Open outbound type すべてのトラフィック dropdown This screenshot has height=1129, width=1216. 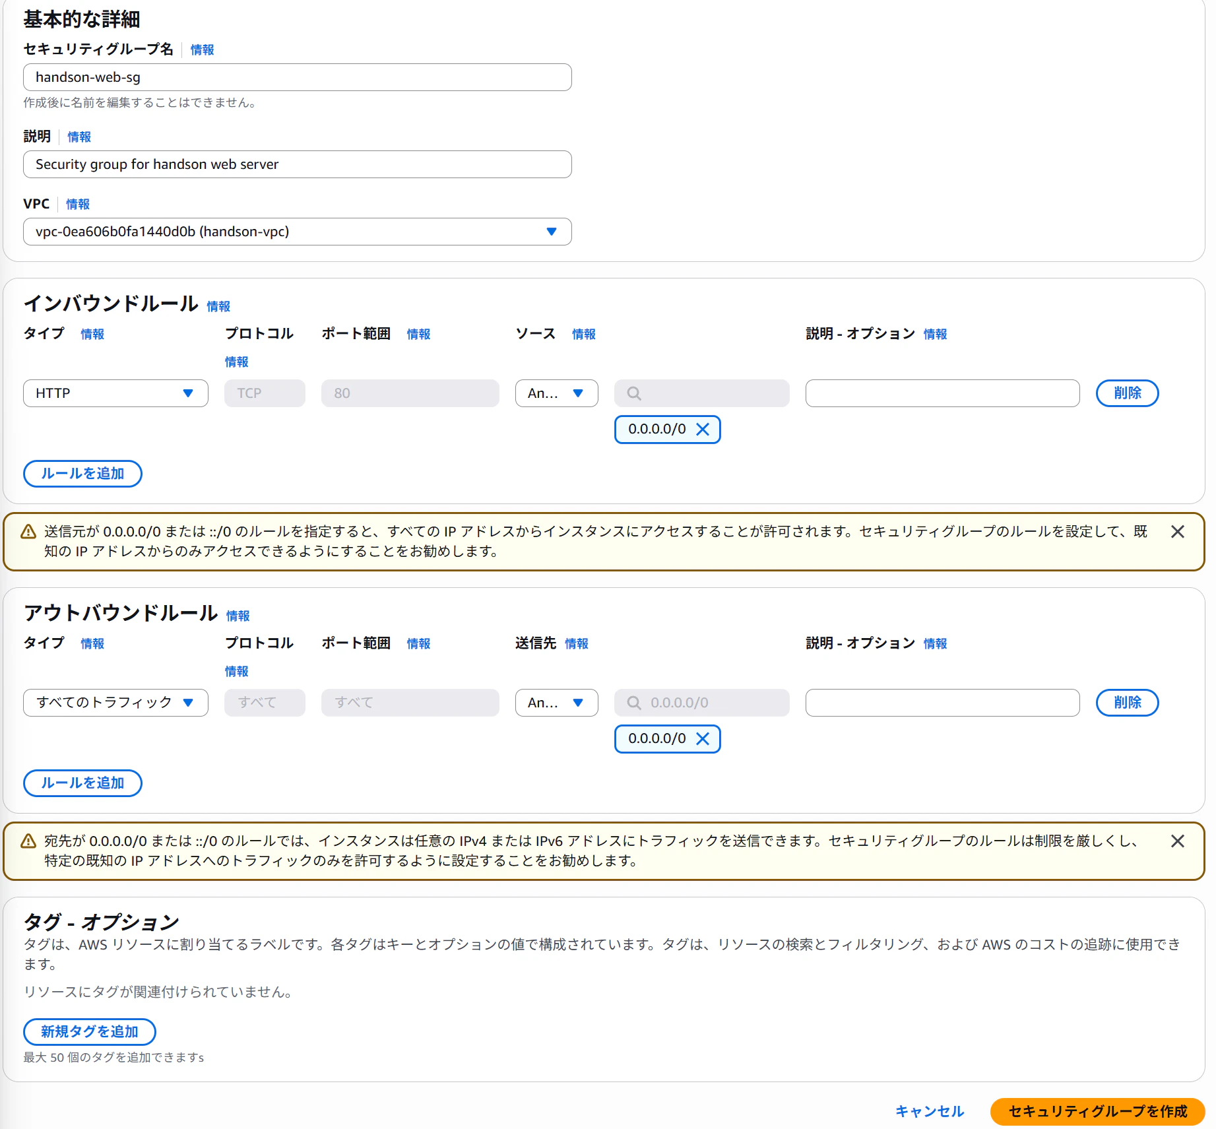click(x=115, y=703)
